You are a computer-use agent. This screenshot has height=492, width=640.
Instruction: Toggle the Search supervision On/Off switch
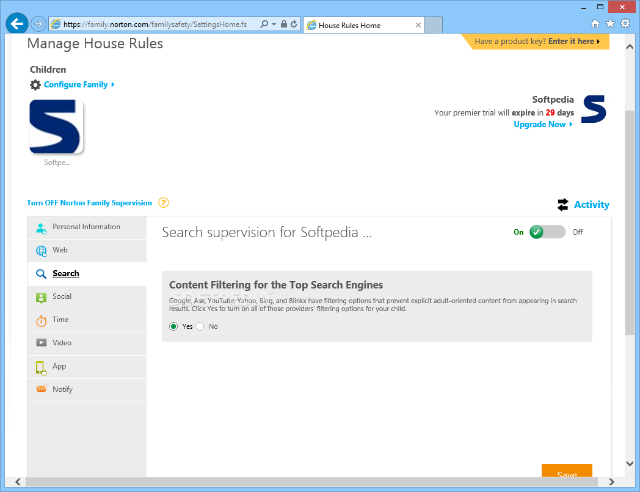547,232
